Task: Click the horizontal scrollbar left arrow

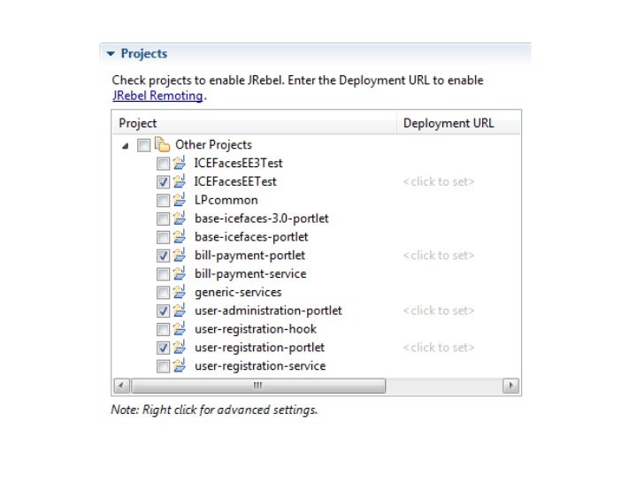Action: [121, 386]
